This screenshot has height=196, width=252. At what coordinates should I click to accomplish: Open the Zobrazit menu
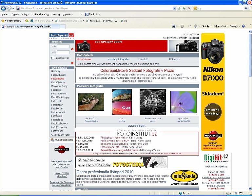26,15
